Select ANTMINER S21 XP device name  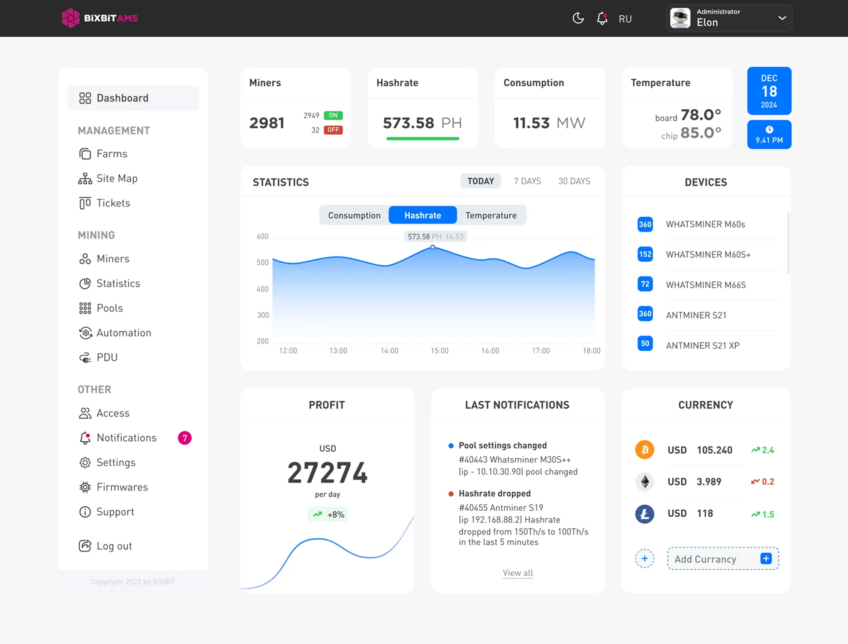[x=703, y=345]
